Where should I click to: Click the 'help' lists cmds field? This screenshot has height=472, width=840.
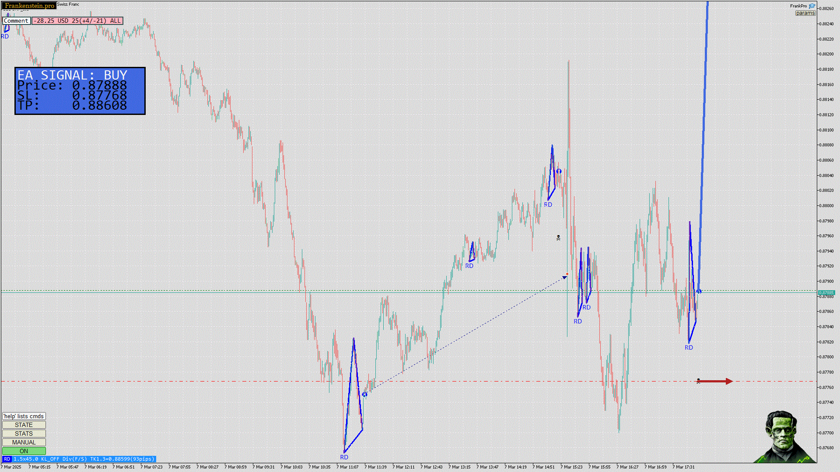tap(24, 416)
